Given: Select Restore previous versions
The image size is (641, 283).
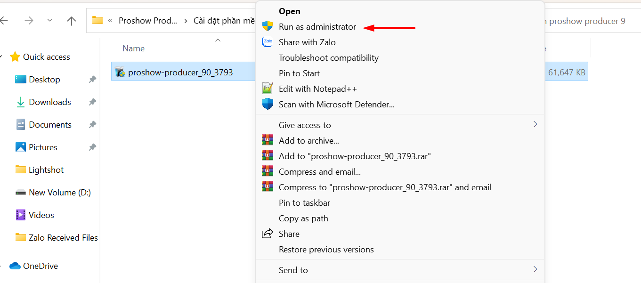Looking at the screenshot, I should (x=326, y=250).
